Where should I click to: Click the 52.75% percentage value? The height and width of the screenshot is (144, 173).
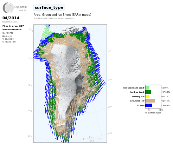[166, 101]
